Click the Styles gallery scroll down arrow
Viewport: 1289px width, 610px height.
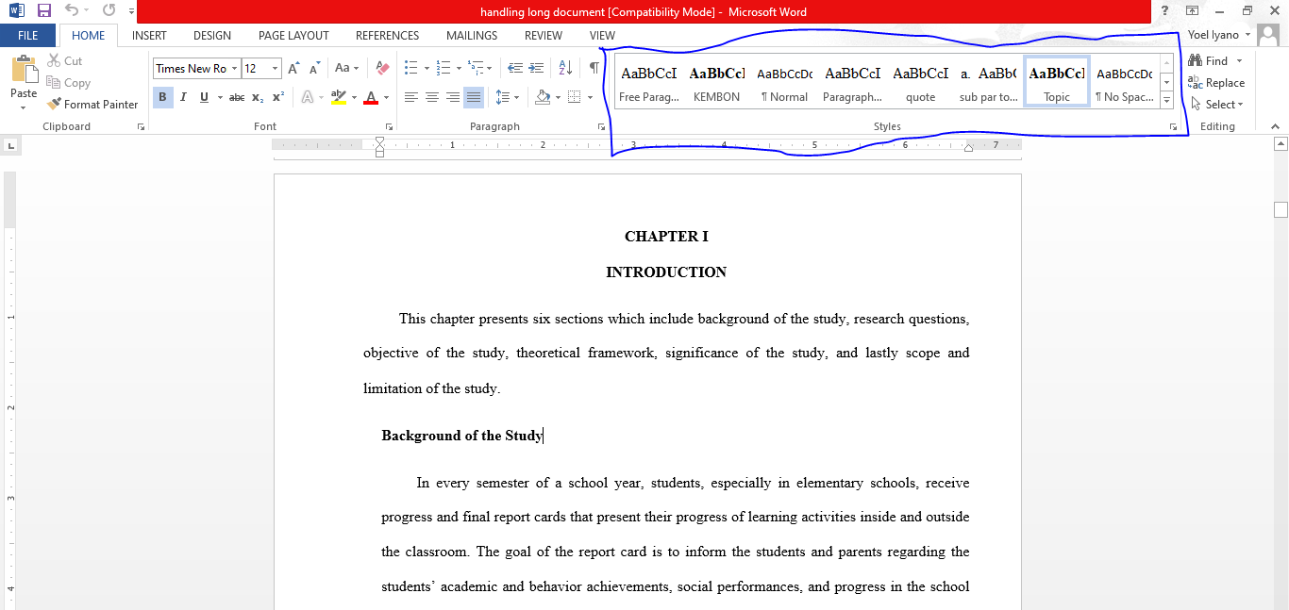click(1166, 82)
